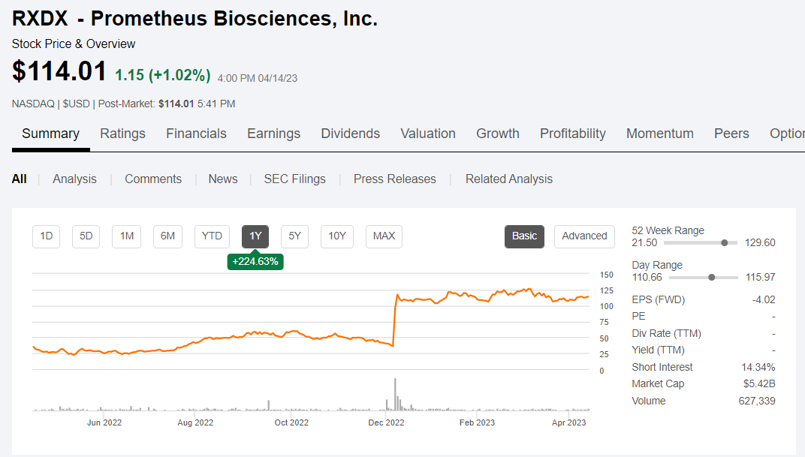Switch chart to 5D range
Screen dimensions: 805x457
tap(86, 236)
